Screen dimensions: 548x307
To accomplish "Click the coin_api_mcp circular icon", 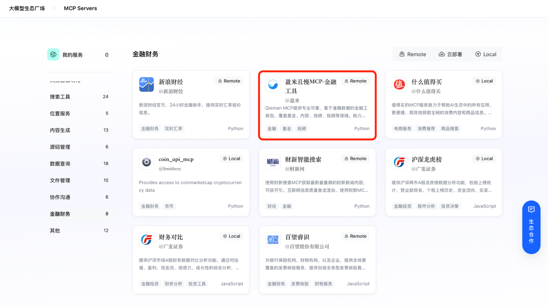I will click(146, 162).
